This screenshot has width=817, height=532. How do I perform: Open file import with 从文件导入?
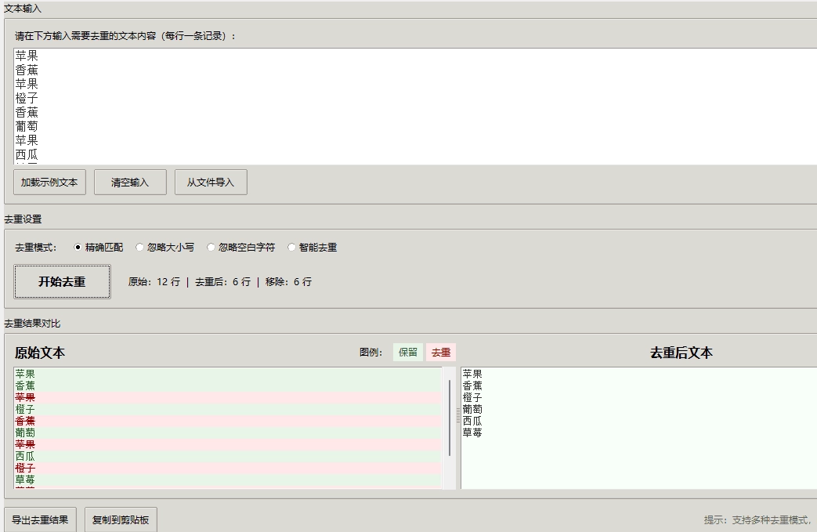click(210, 183)
